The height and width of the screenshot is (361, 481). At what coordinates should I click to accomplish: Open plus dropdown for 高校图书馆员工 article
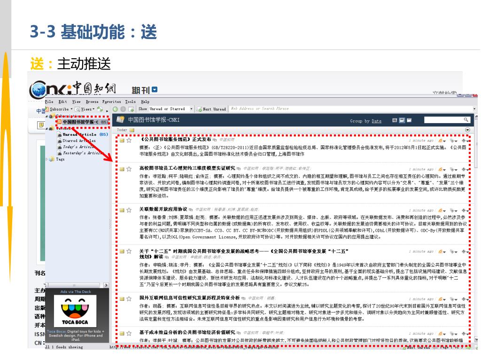(x=465, y=169)
